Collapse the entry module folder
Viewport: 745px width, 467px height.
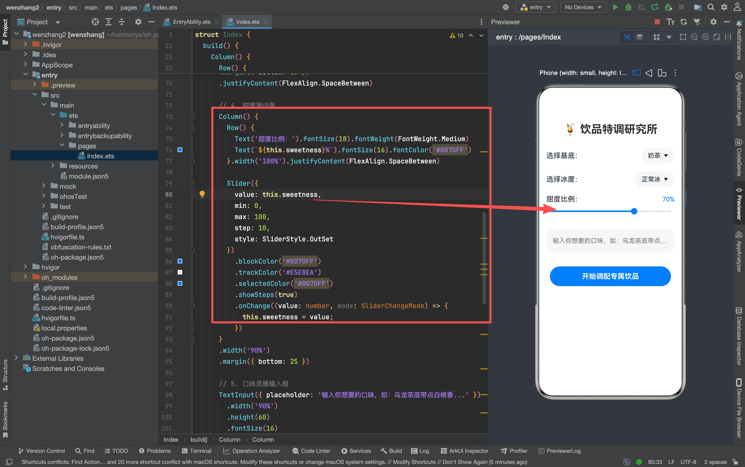tap(25, 75)
